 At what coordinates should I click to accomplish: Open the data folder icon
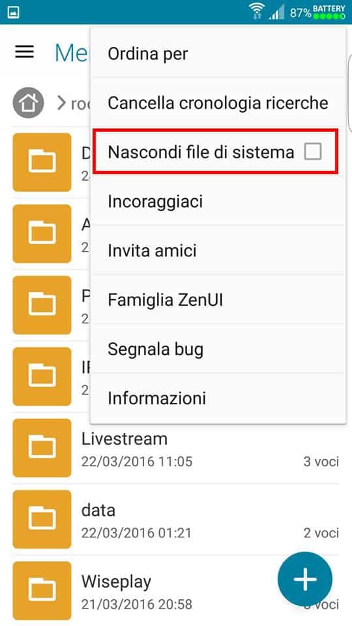pos(42,520)
